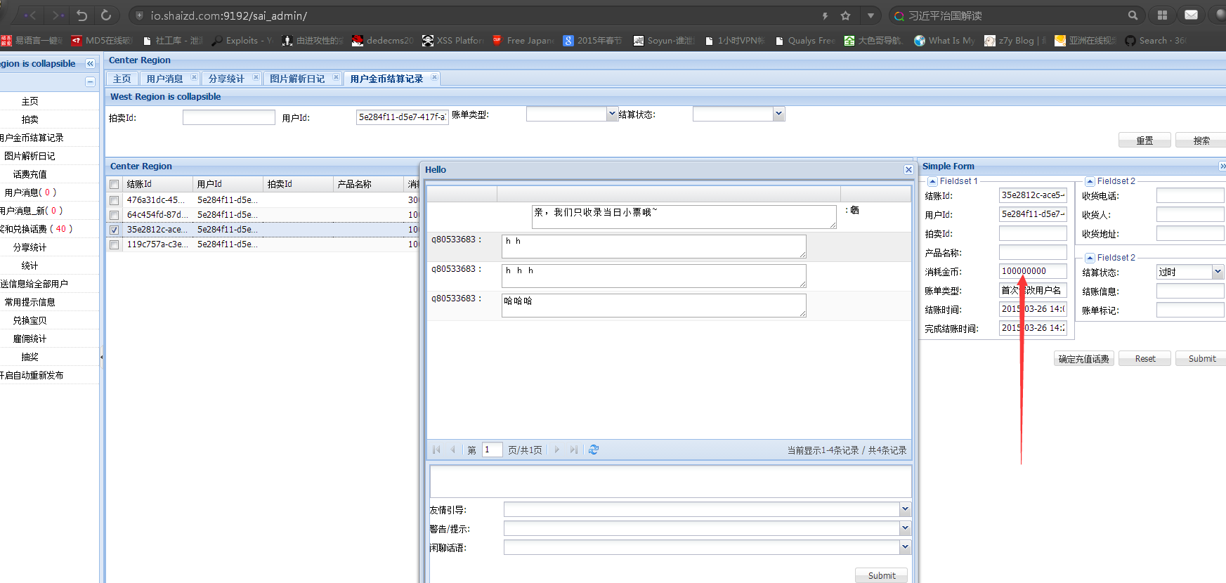
Task: Open 常用提示信息 in the sidebar menu
Action: [x=30, y=302]
